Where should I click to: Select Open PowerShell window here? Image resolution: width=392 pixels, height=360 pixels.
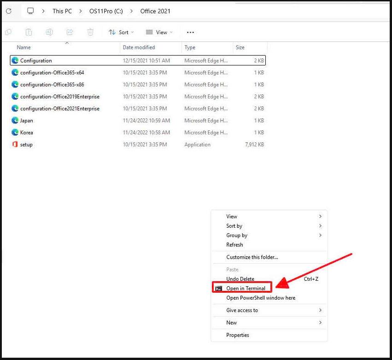tap(261, 298)
